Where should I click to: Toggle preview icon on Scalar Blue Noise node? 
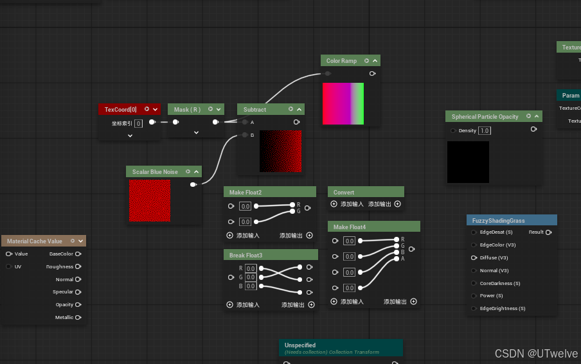coord(188,171)
